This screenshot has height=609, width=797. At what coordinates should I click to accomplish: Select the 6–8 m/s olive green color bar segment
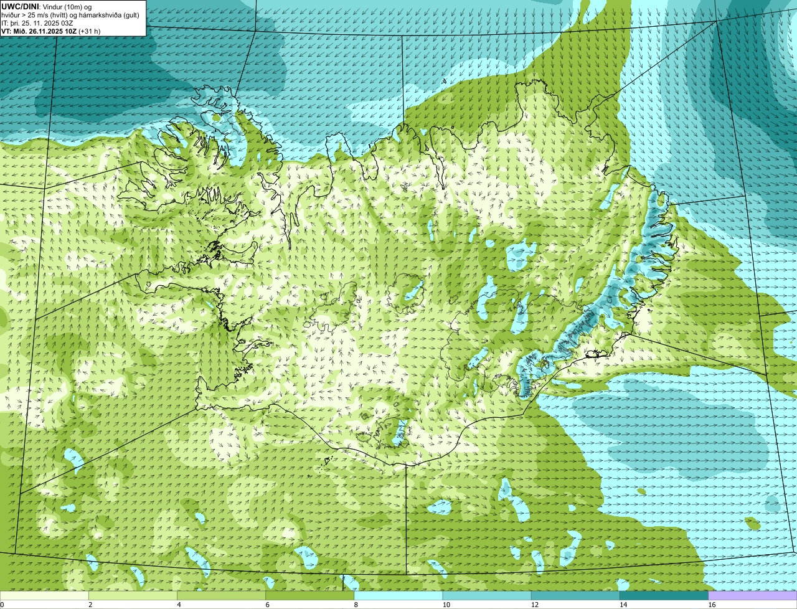click(310, 595)
